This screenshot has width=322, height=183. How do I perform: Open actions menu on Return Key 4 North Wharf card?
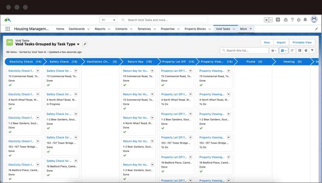pos(152,118)
